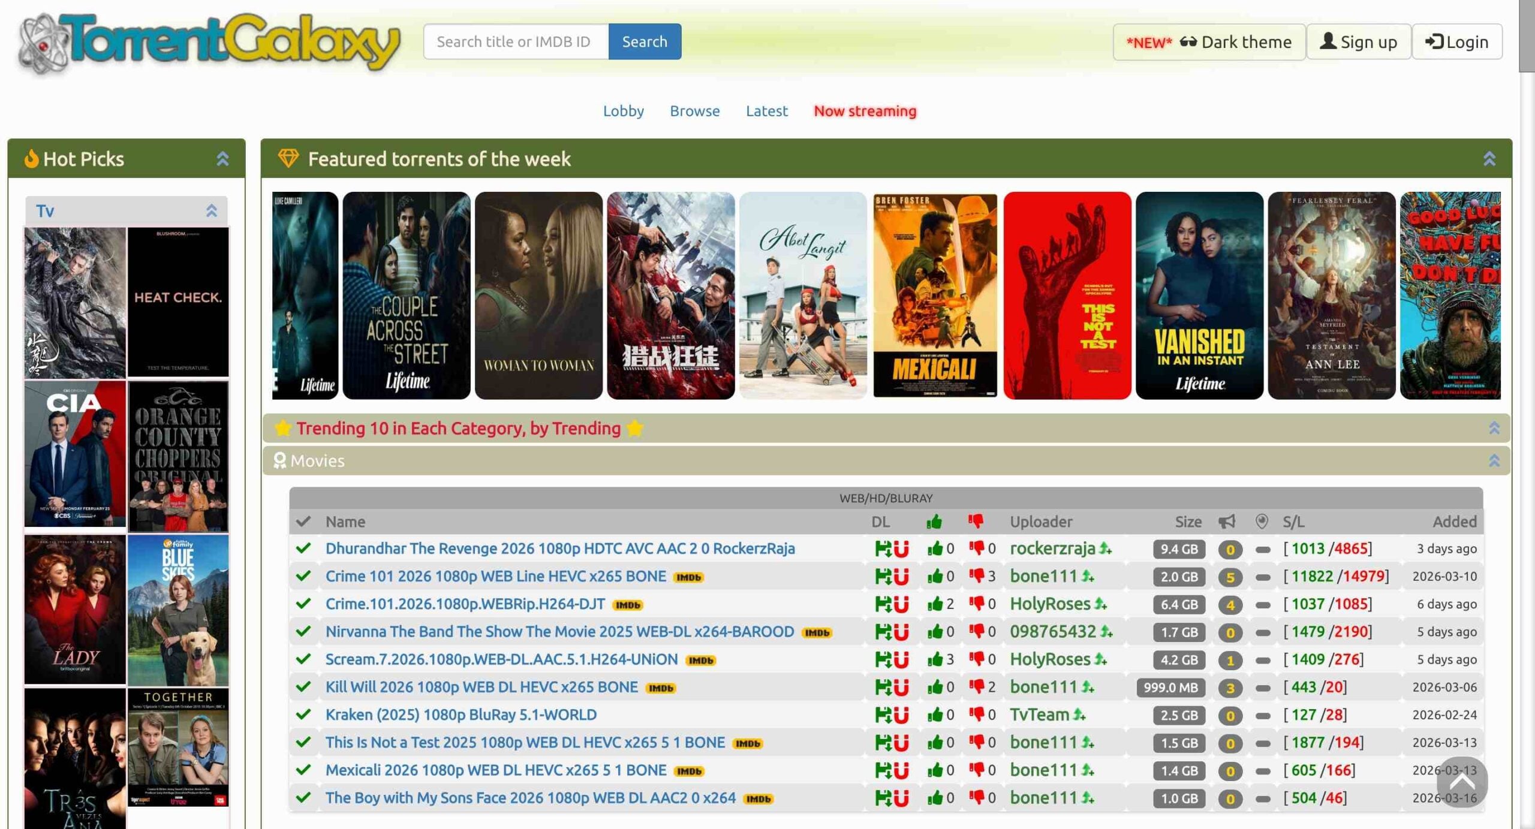The image size is (1535, 829).
Task: Click the TorrentGalaxy logo
Action: pyautogui.click(x=209, y=43)
